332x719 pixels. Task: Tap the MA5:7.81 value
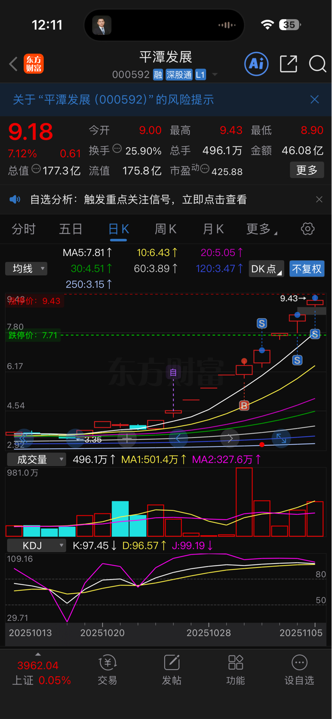(88, 253)
